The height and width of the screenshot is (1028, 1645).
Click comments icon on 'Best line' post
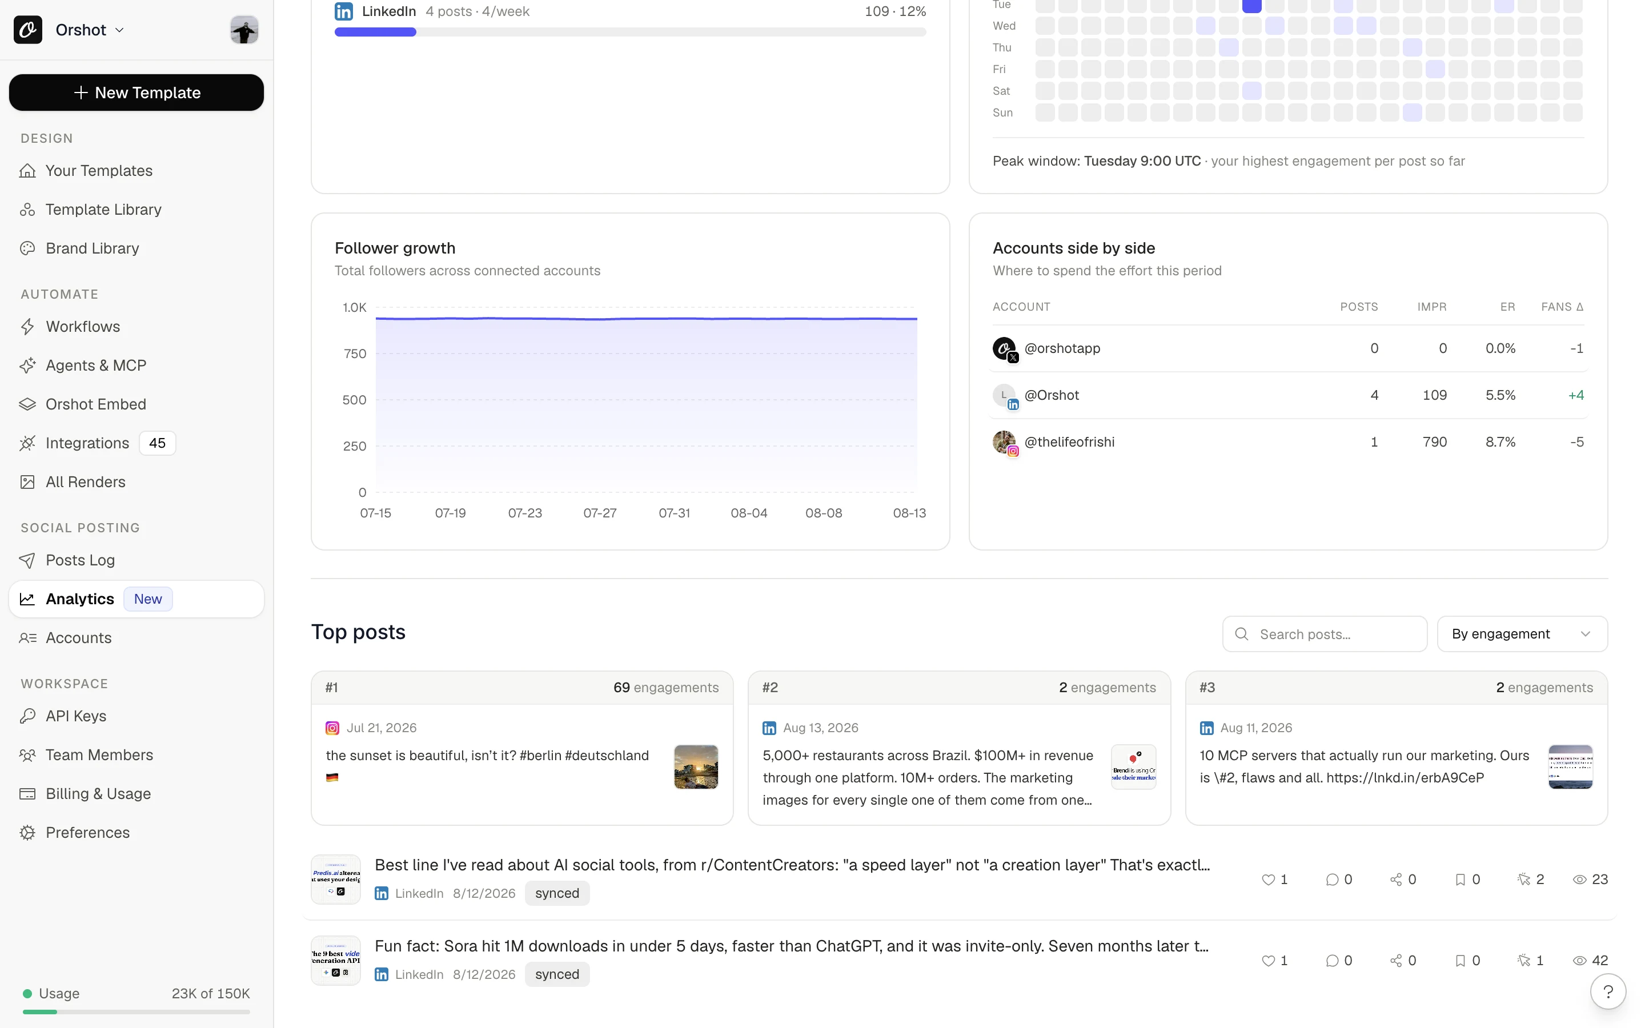(x=1331, y=879)
